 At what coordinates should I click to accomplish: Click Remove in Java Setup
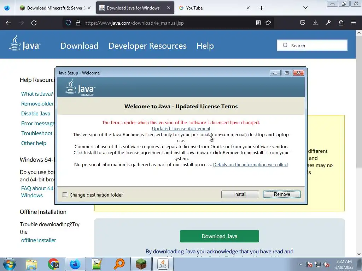coord(282,194)
